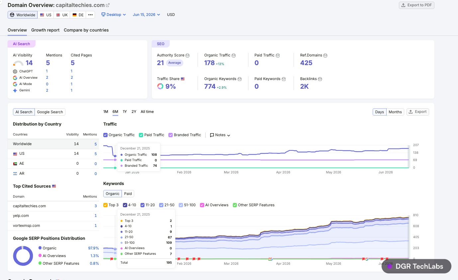Uncheck Branded Traffic checkbox
This screenshot has width=458, height=280.
coord(171,135)
